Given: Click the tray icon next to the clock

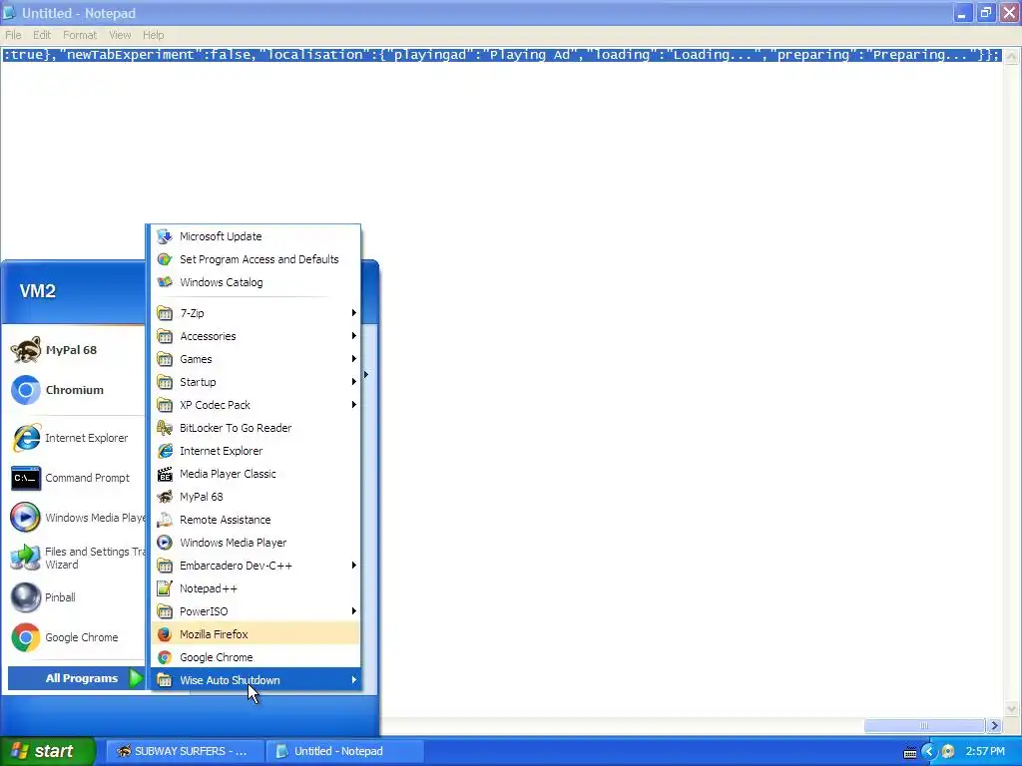Looking at the screenshot, I should point(948,752).
